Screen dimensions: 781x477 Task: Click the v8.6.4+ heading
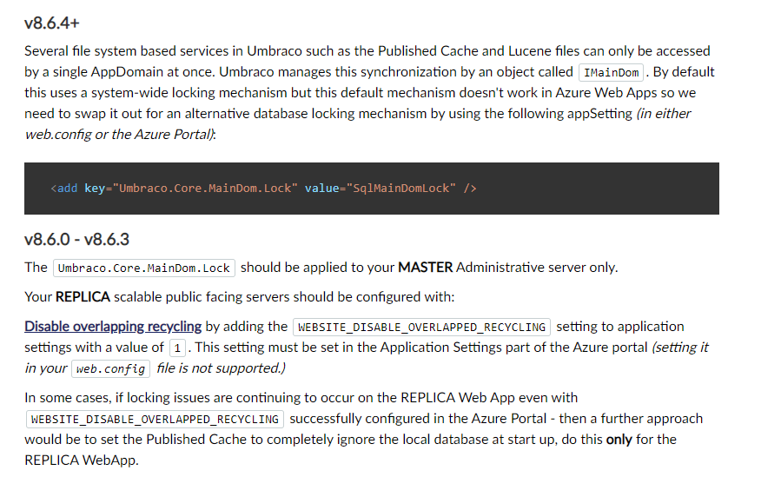coord(52,23)
